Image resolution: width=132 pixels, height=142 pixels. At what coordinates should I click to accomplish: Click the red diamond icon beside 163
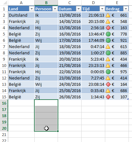tap(108, 28)
